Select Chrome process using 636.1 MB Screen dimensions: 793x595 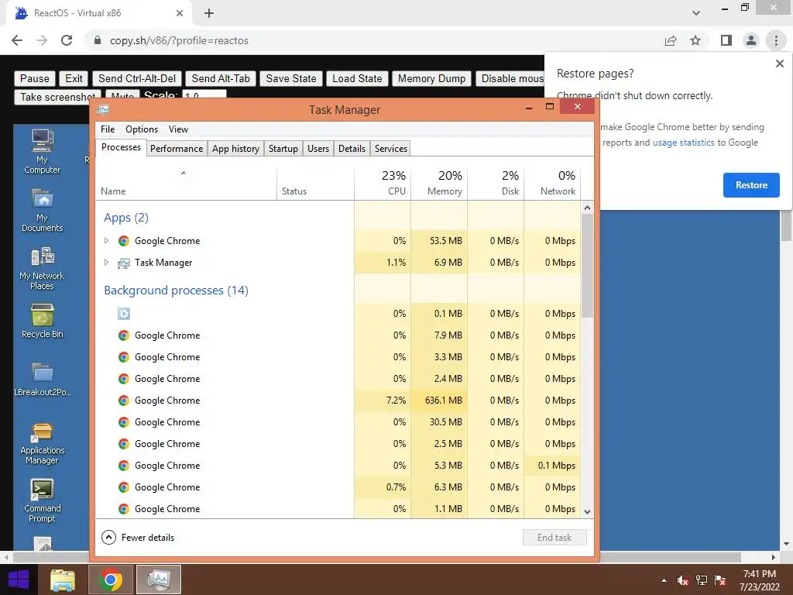point(338,401)
